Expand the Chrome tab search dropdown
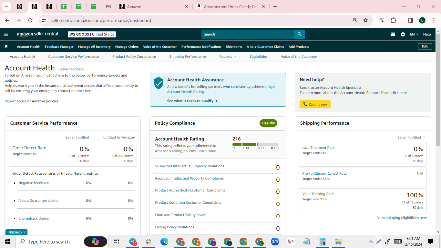 [6, 6]
